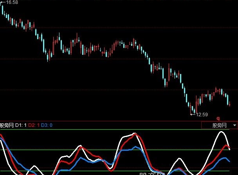Screen dimensions: 238x175
Task: Click the 16.58 high price label
Action: [12, 2]
